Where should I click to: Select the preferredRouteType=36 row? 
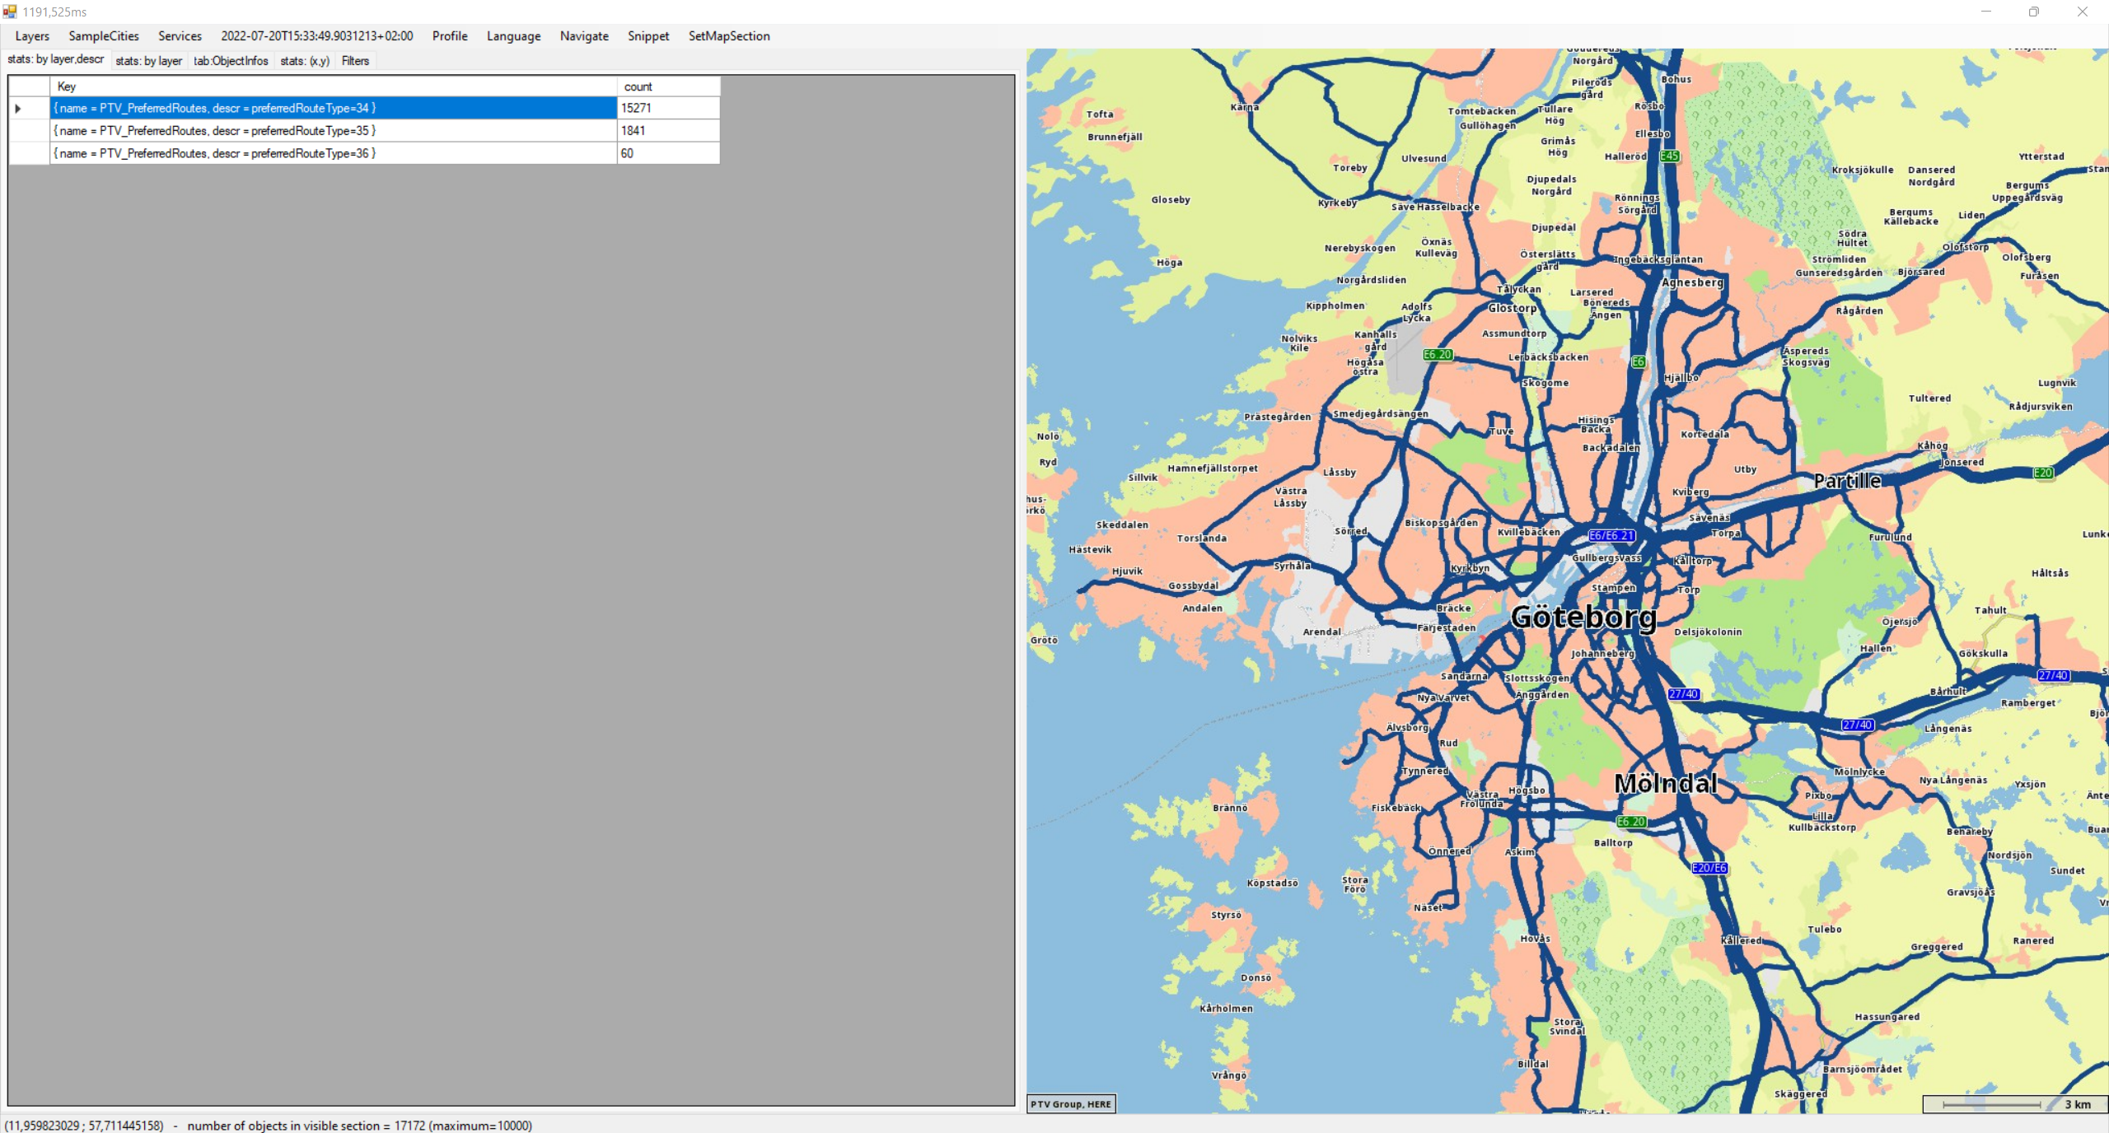tap(333, 153)
